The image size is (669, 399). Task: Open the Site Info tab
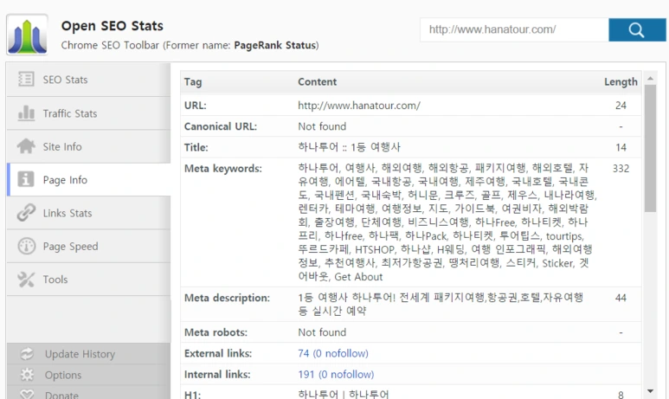[89, 146]
